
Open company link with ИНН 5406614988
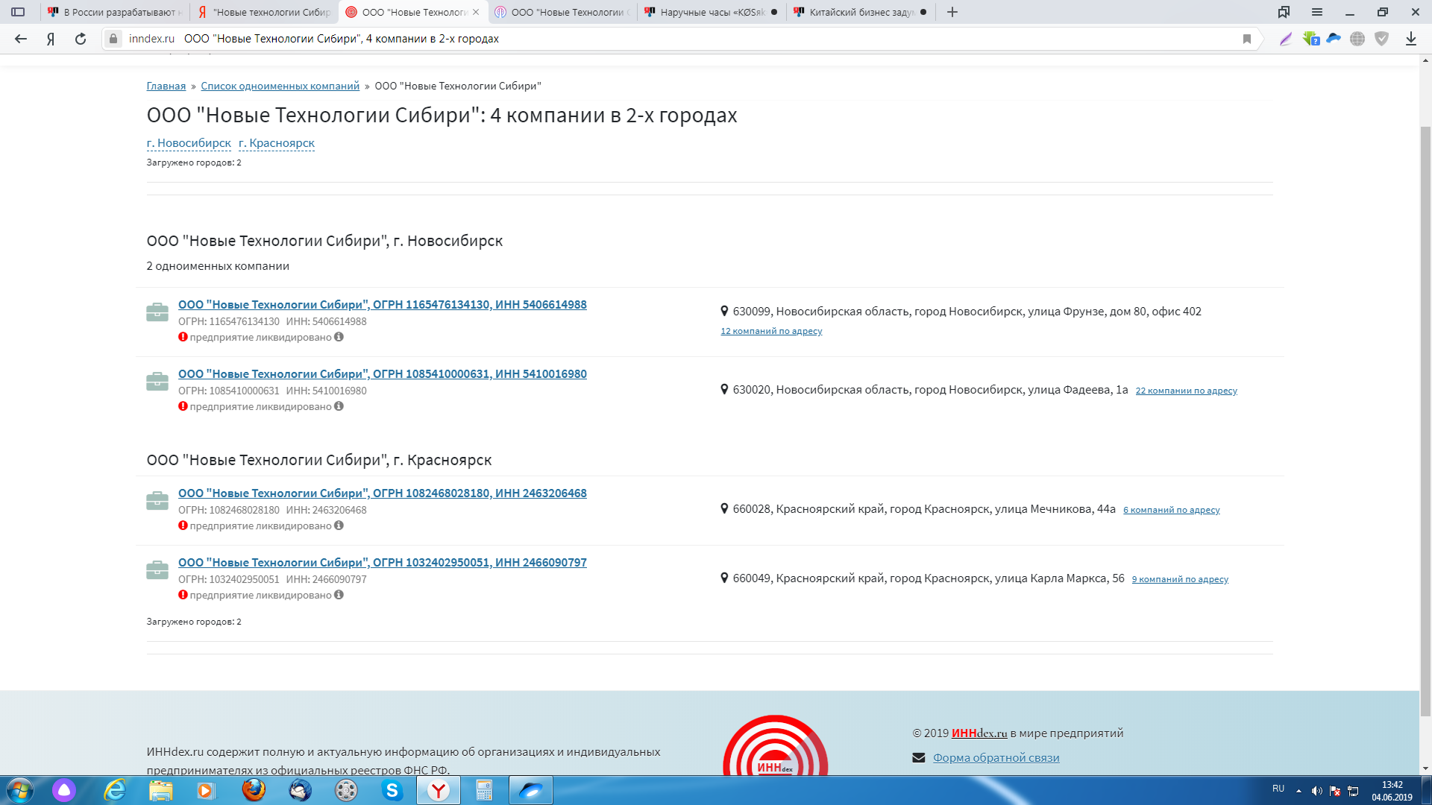click(383, 304)
